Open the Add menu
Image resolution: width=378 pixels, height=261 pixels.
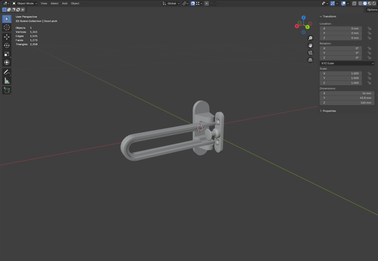tap(65, 3)
